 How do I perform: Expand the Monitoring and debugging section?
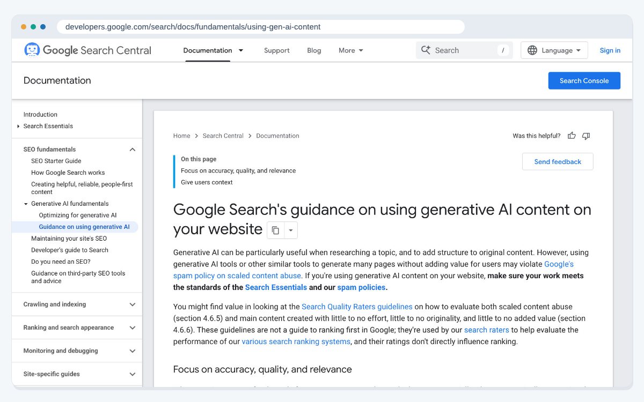pyautogui.click(x=133, y=351)
